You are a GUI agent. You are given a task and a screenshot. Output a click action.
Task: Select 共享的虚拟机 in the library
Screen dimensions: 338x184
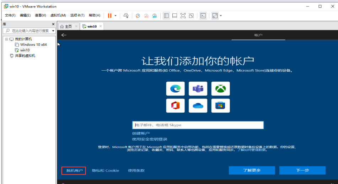25,56
